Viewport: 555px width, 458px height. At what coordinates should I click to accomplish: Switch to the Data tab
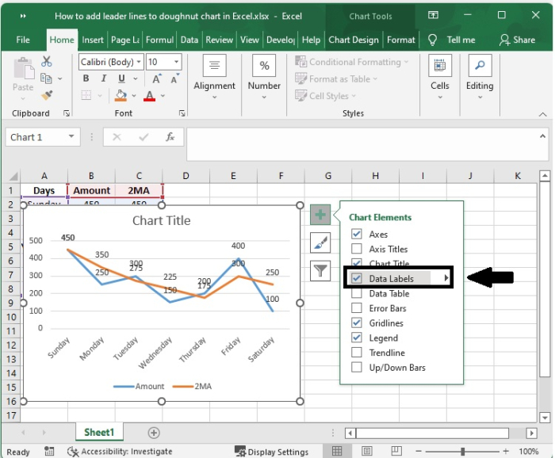(x=189, y=40)
